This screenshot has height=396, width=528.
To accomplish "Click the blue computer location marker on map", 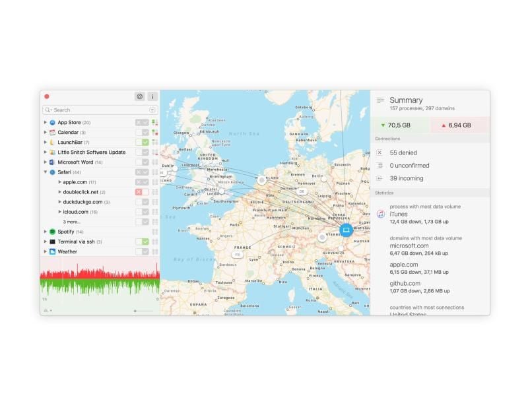I will point(346,230).
